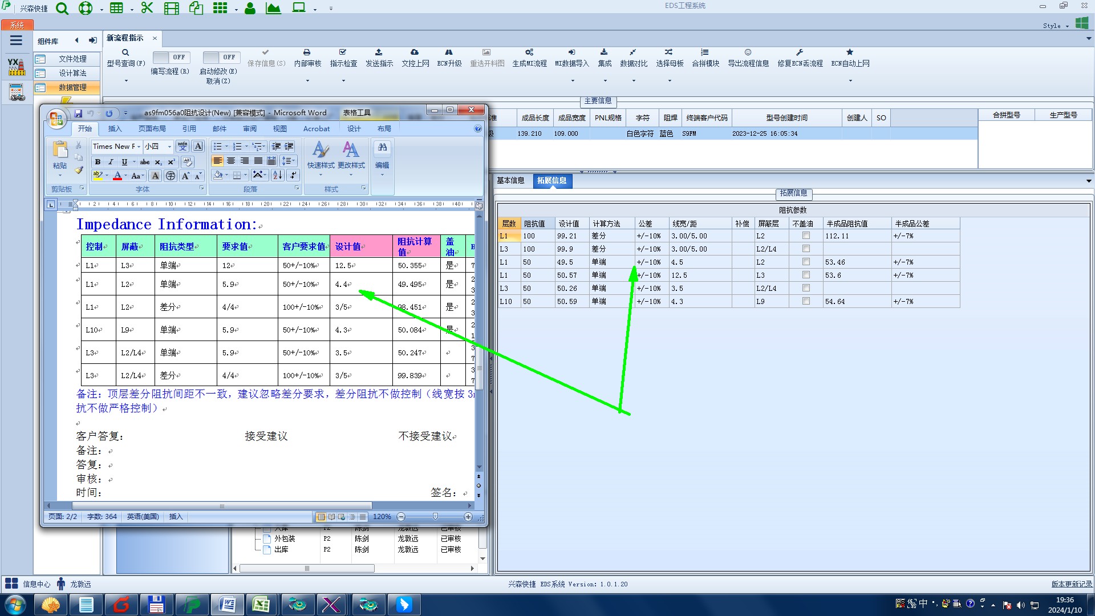
Task: Click the Word Office round button
Action: (56, 119)
